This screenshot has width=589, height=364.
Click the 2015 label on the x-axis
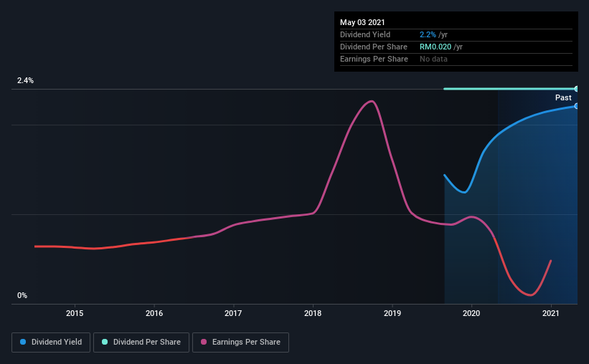[75, 313]
